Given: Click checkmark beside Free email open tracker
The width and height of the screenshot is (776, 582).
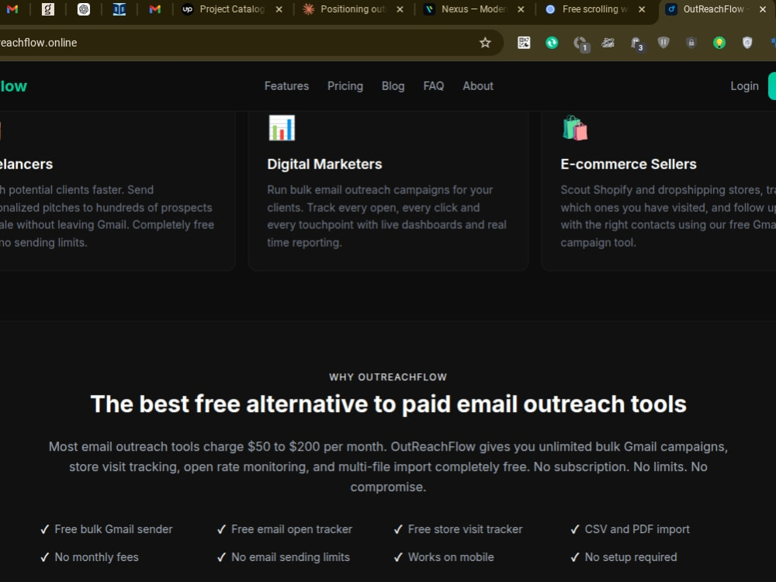Looking at the screenshot, I should [x=222, y=529].
